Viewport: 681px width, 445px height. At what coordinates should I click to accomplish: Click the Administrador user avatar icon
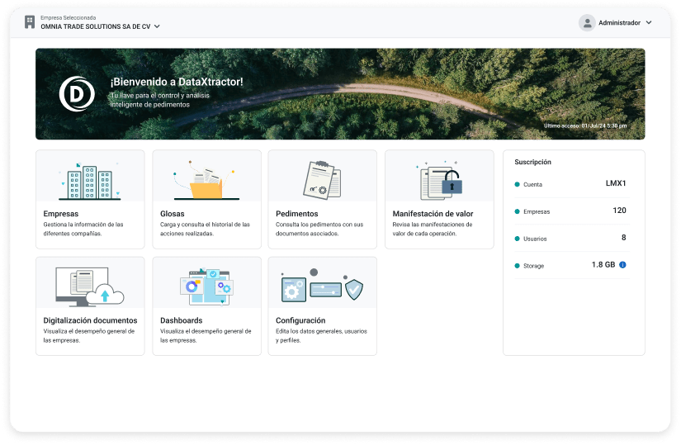coord(587,23)
